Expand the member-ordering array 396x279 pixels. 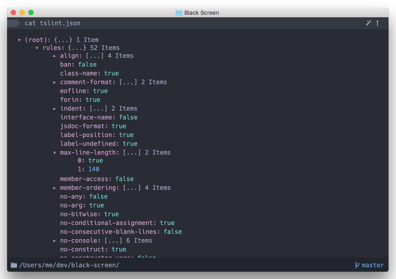point(54,188)
